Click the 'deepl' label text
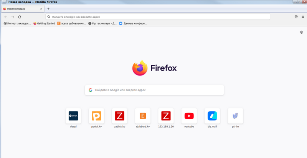 pyautogui.click(x=73, y=127)
